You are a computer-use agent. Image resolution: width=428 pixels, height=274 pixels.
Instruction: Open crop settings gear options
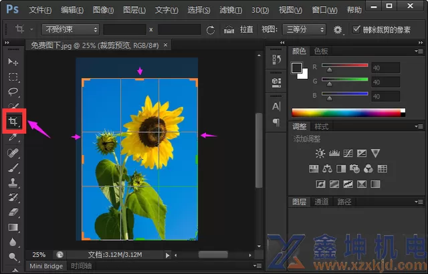[338, 29]
